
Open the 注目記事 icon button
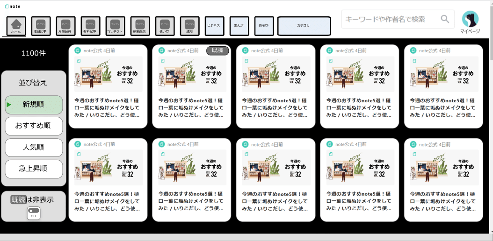(41, 26)
